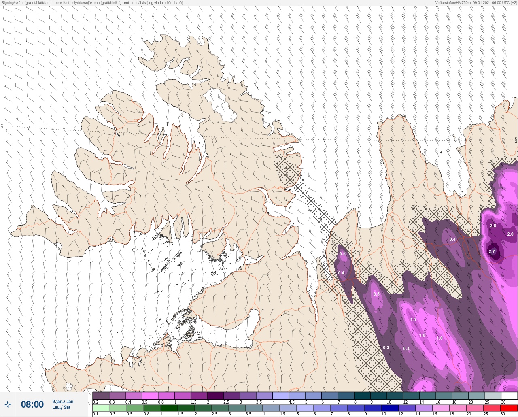Pick the bright pink 0.5 swatch in the top legend row
This screenshot has height=417, width=518.
150,396
